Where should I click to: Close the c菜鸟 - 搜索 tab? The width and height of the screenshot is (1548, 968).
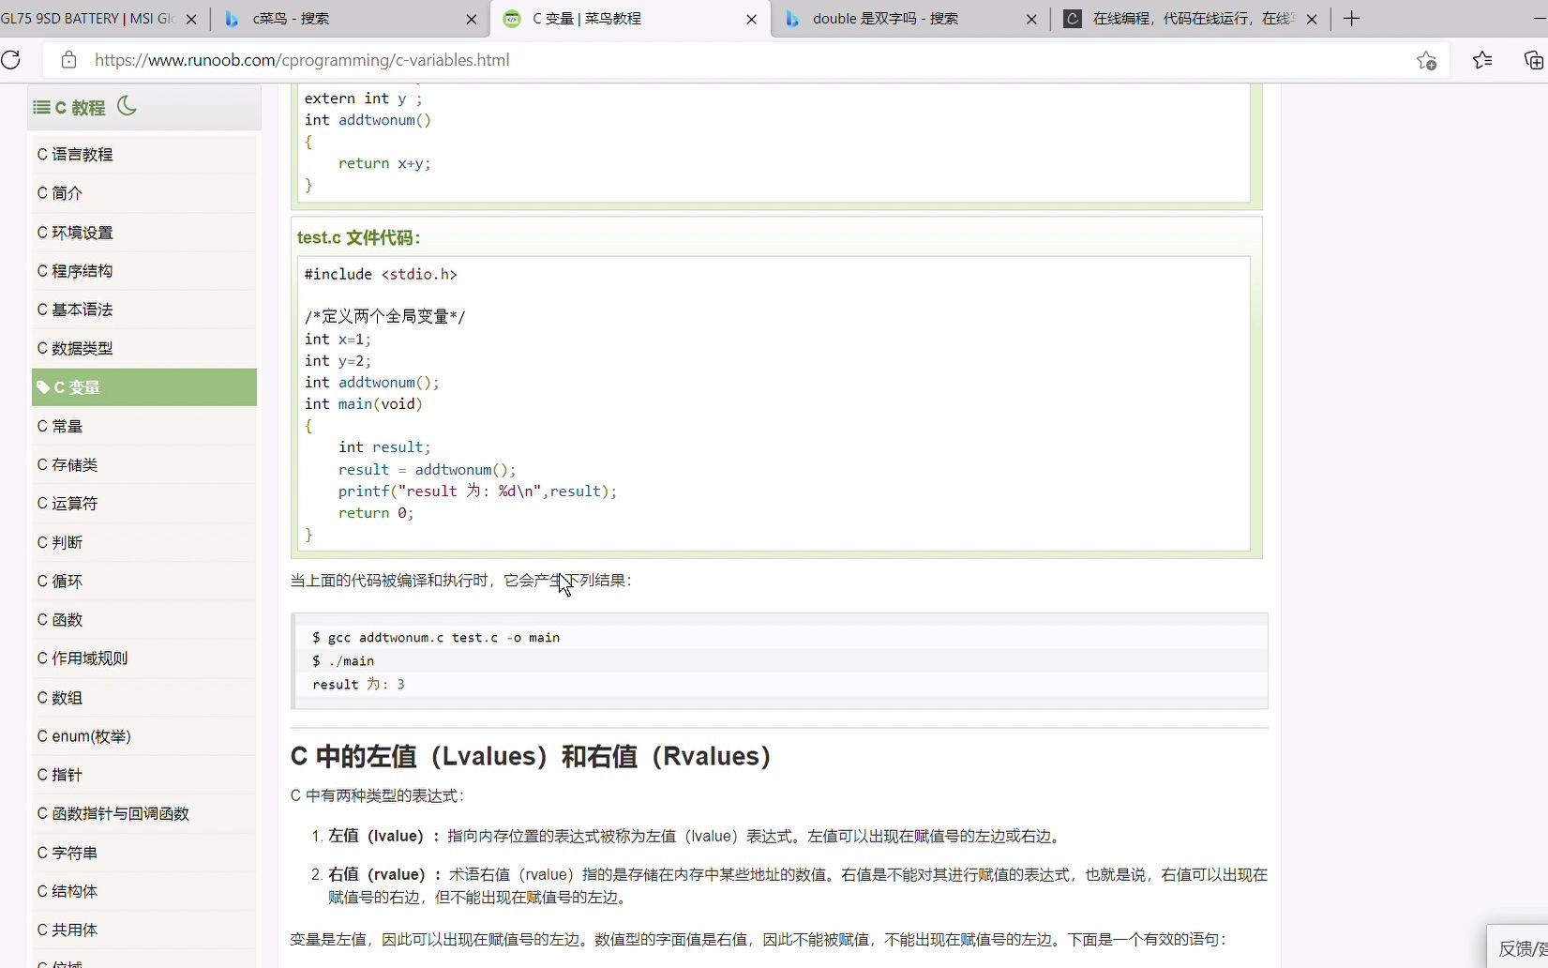471,19
